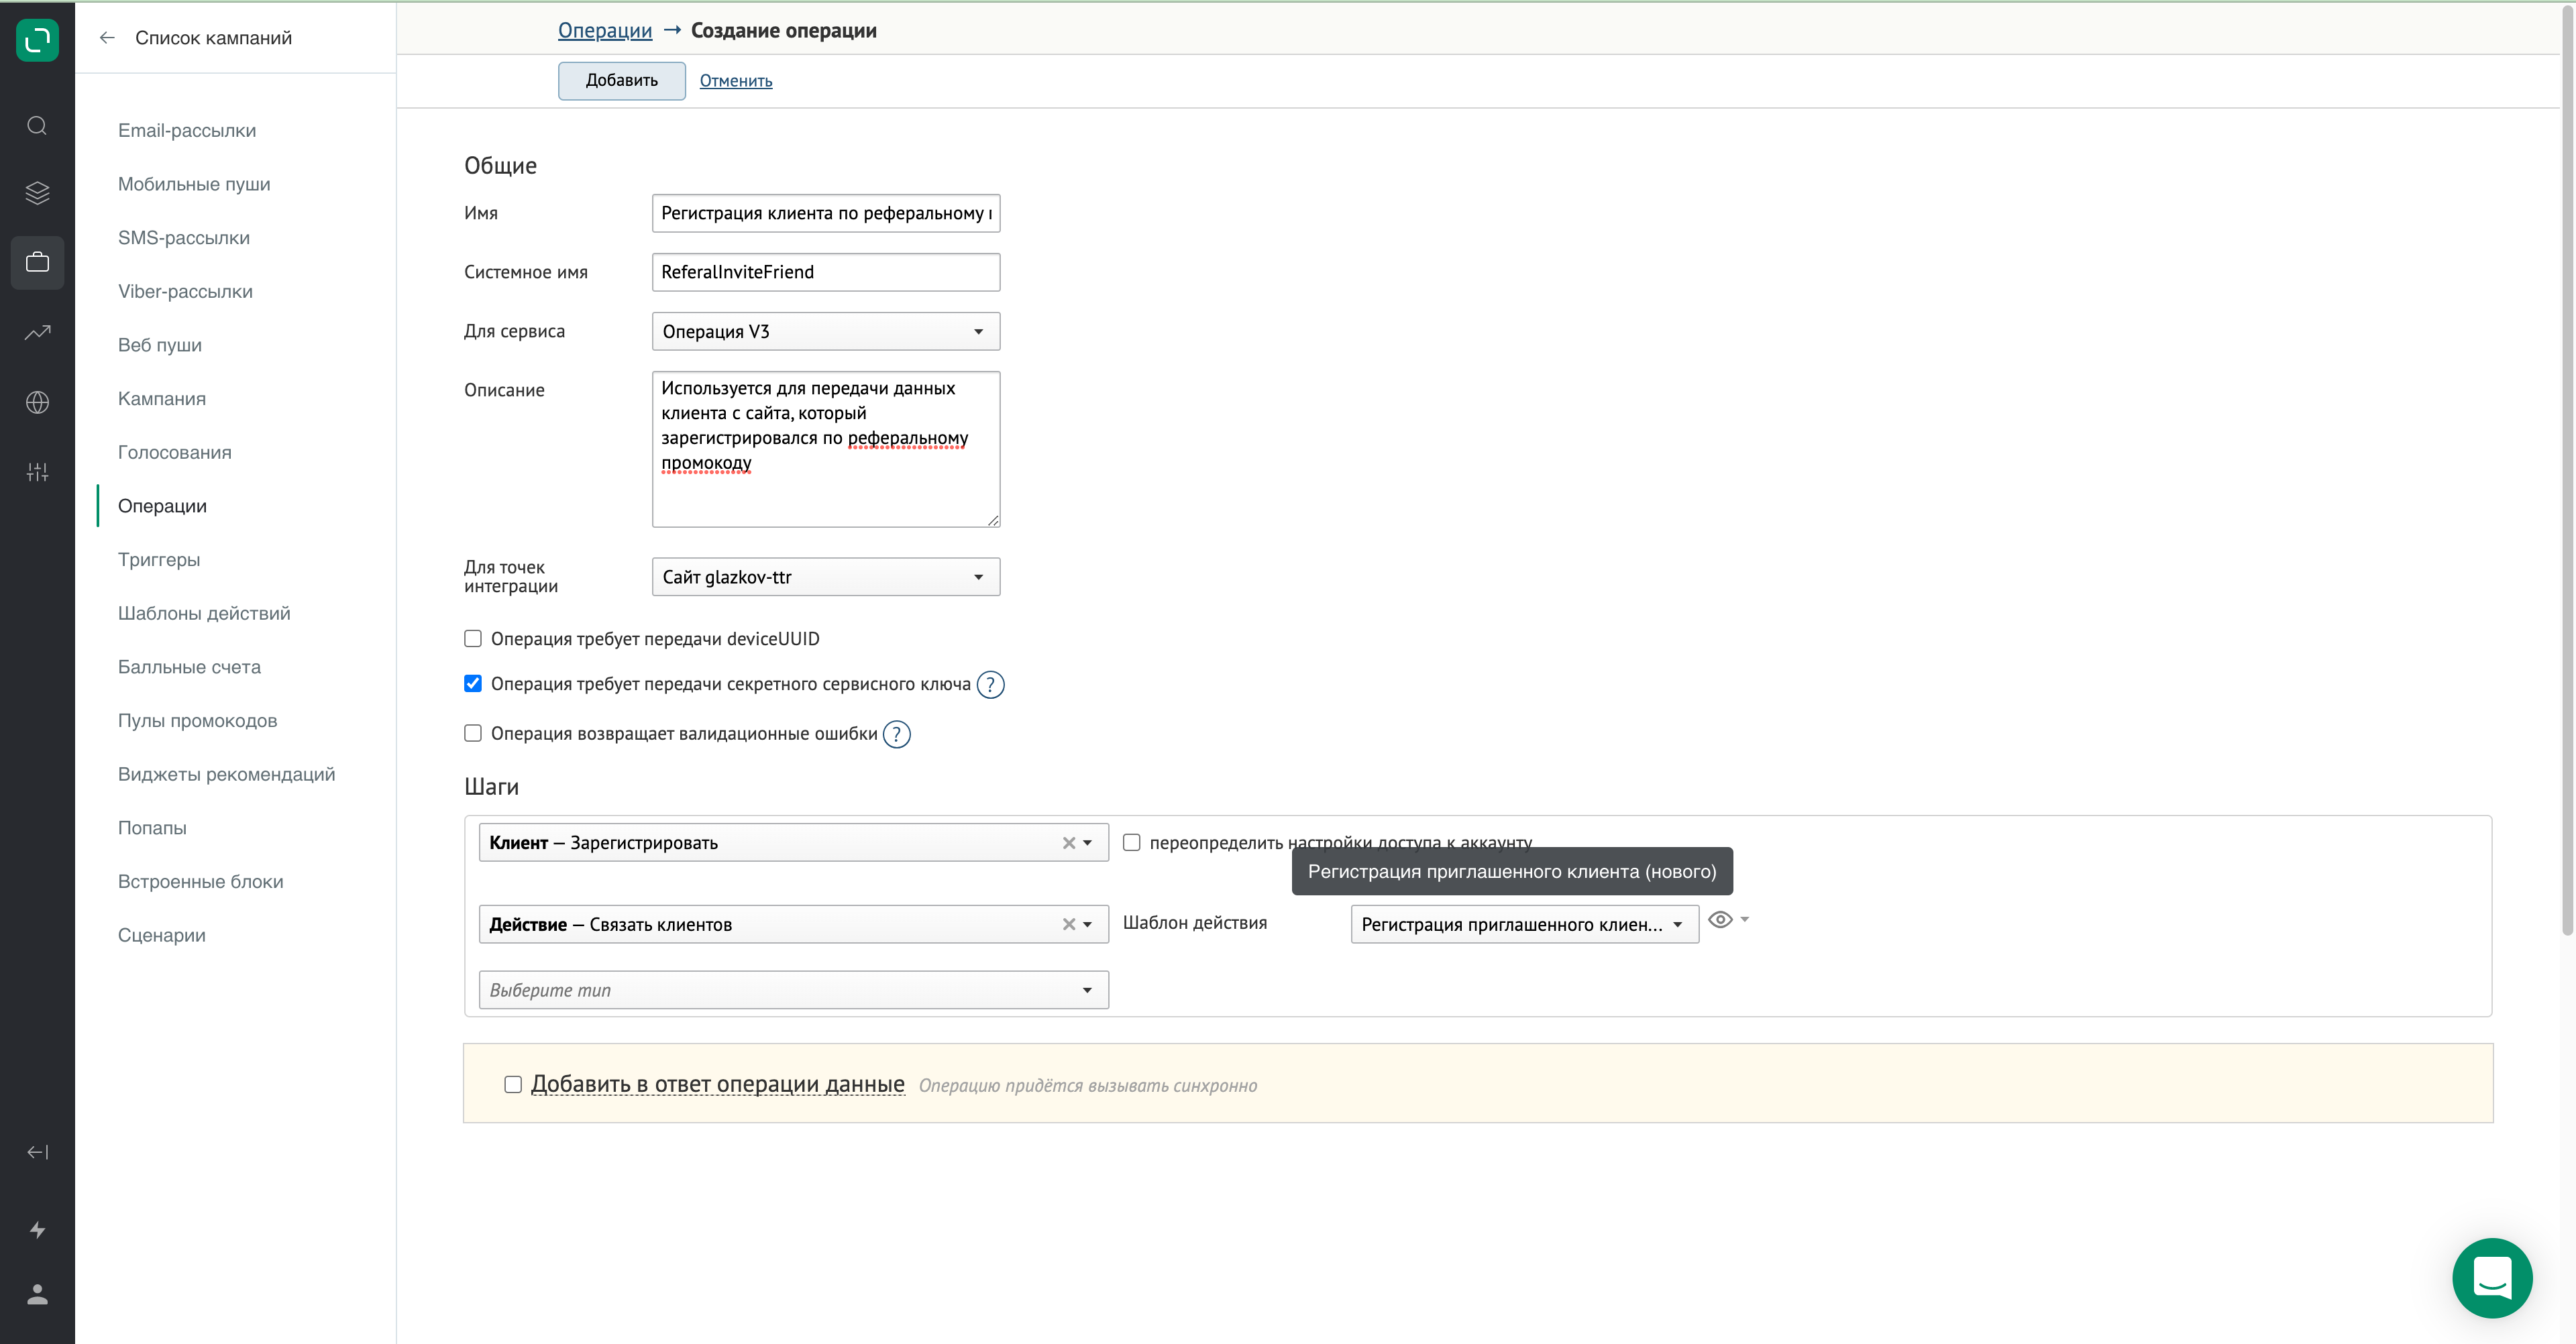This screenshot has width=2576, height=1344.
Task: Open Пулы промокодов menu item
Action: tap(198, 721)
